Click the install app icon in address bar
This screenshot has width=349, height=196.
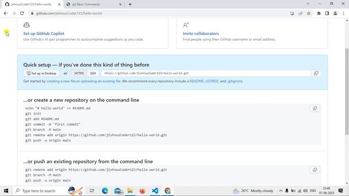tap(292, 13)
